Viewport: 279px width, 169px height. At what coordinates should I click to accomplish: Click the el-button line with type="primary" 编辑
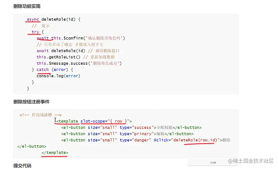127,134
